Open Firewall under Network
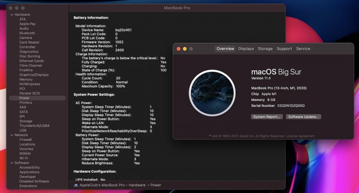 26,140
